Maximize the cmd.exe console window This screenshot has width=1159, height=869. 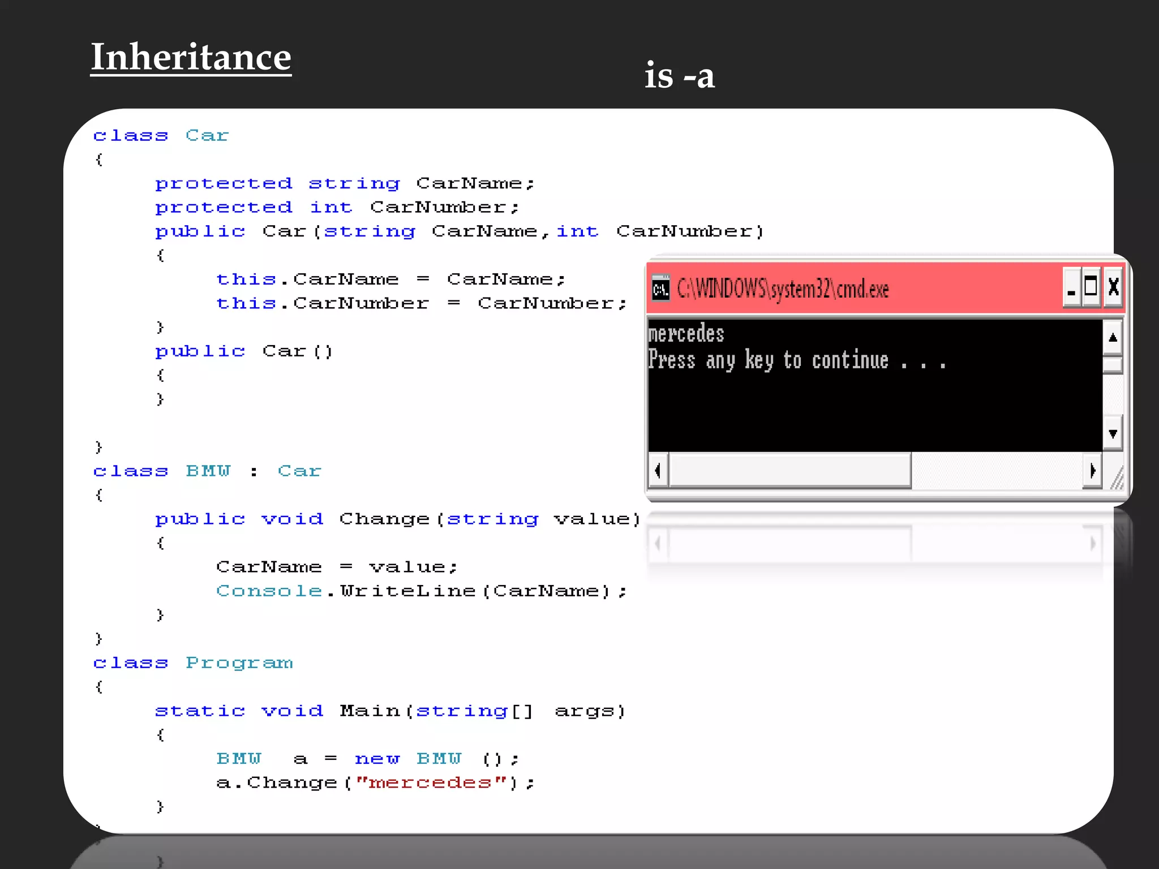tap(1091, 287)
